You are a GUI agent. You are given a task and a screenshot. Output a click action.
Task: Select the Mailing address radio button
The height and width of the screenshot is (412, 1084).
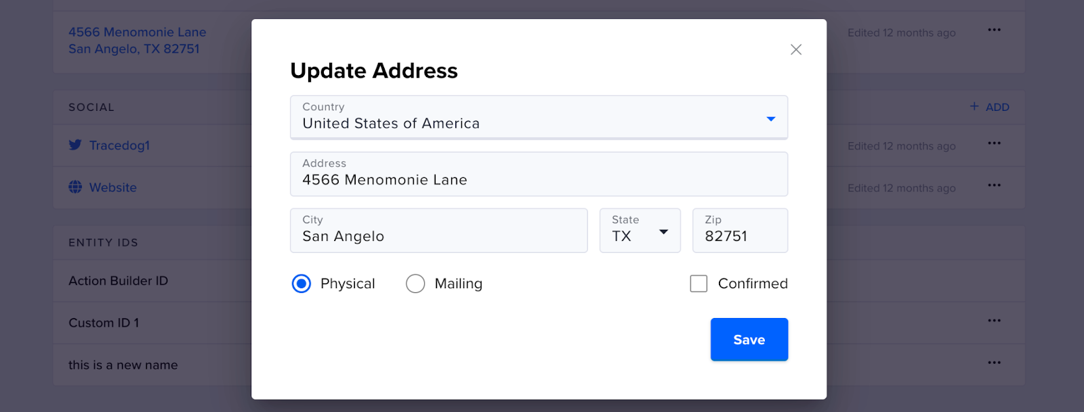(x=415, y=283)
